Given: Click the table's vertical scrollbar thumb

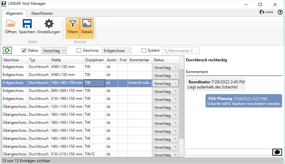Looking at the screenshot, I should [181, 104].
